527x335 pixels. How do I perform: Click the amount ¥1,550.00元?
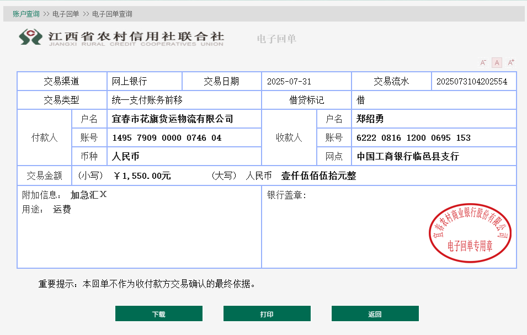(142, 176)
